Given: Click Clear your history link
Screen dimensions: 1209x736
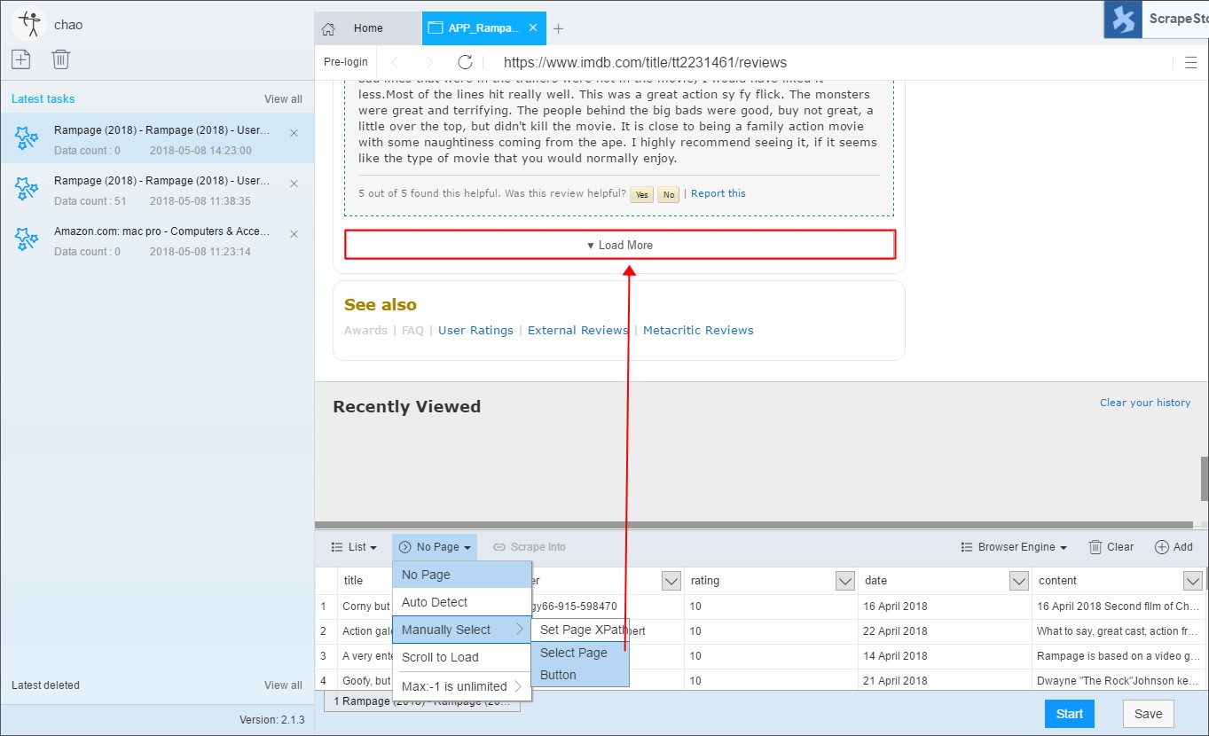Looking at the screenshot, I should coord(1145,403).
